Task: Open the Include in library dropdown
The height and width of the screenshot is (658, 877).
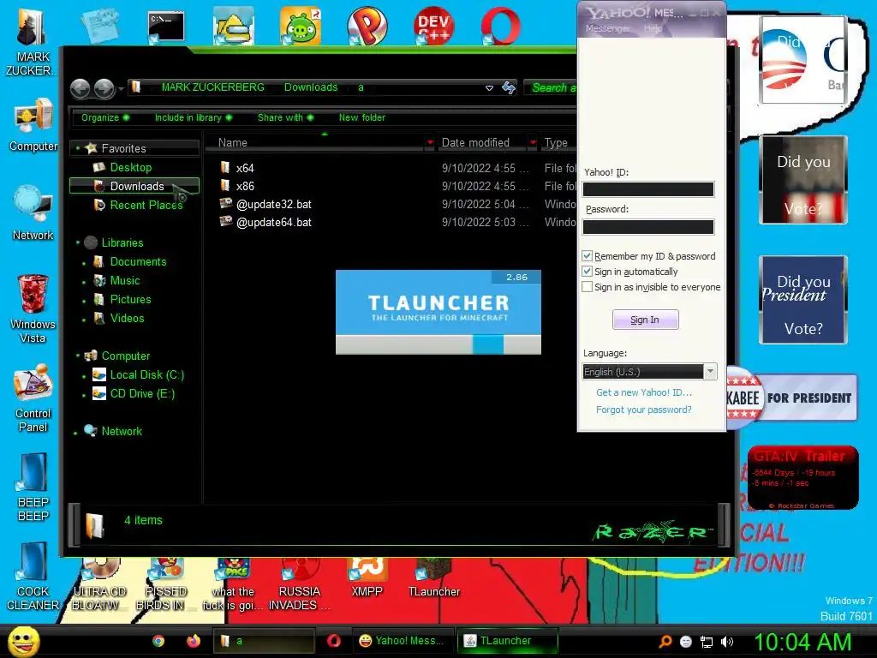Action: [193, 117]
